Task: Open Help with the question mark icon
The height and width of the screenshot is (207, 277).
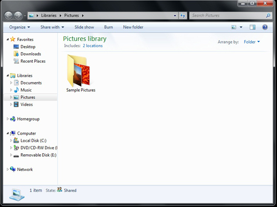Action: tap(265, 27)
